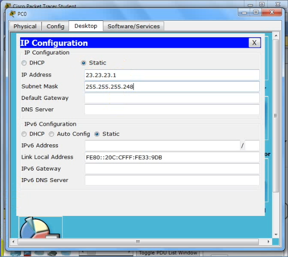Switch to the Physical tab
Screen dimensions: 288x257
coord(25,26)
